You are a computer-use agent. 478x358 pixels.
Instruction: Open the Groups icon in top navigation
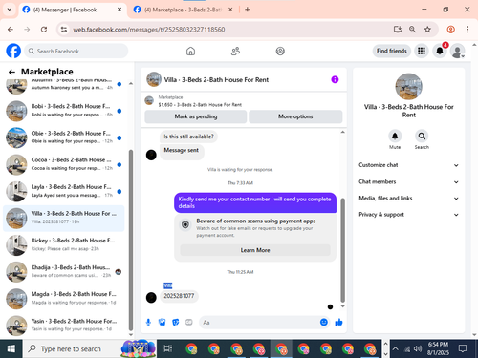tap(280, 51)
